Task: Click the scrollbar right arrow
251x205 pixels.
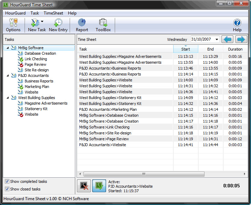Action: [x=245, y=174]
